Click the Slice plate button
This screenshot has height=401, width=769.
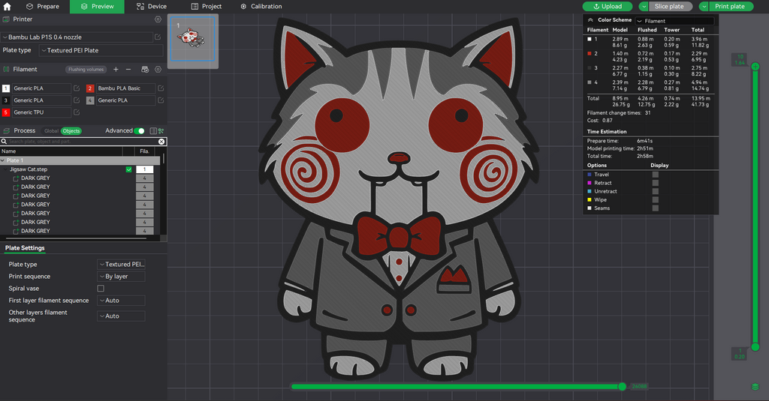tap(671, 6)
